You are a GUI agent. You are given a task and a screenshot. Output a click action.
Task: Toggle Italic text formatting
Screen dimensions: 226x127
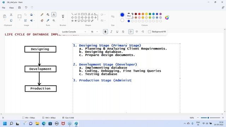pos(111,32)
